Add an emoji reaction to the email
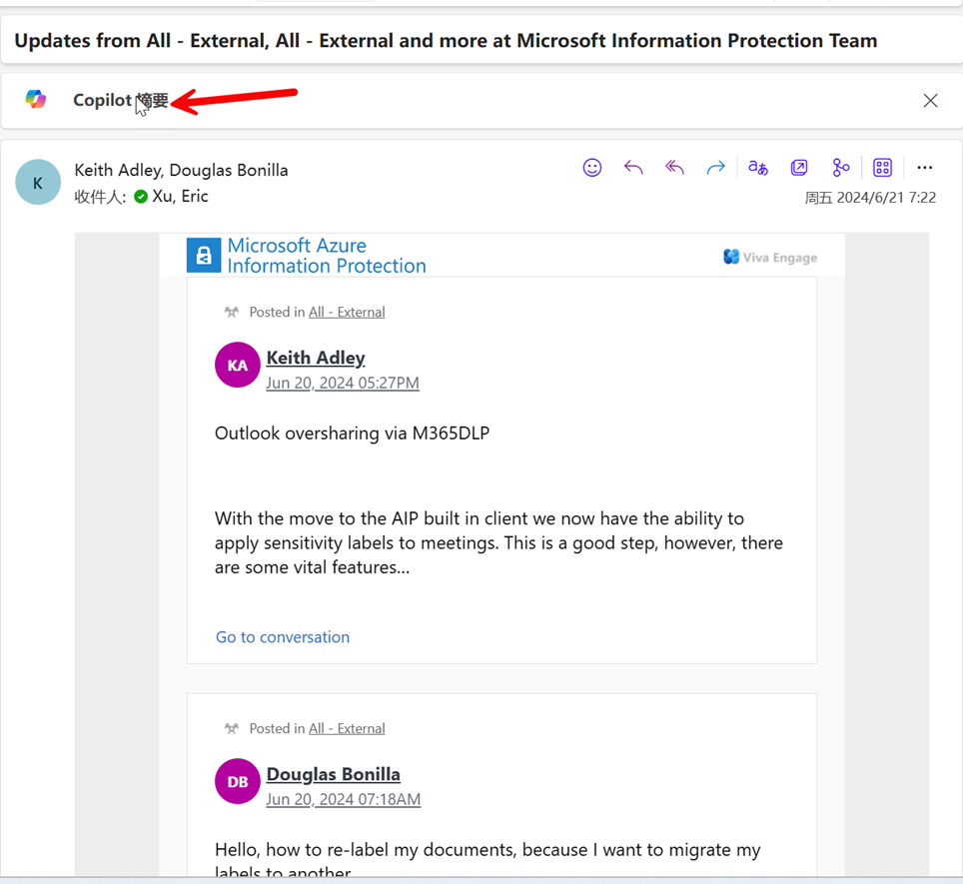963x884 pixels. (x=592, y=168)
